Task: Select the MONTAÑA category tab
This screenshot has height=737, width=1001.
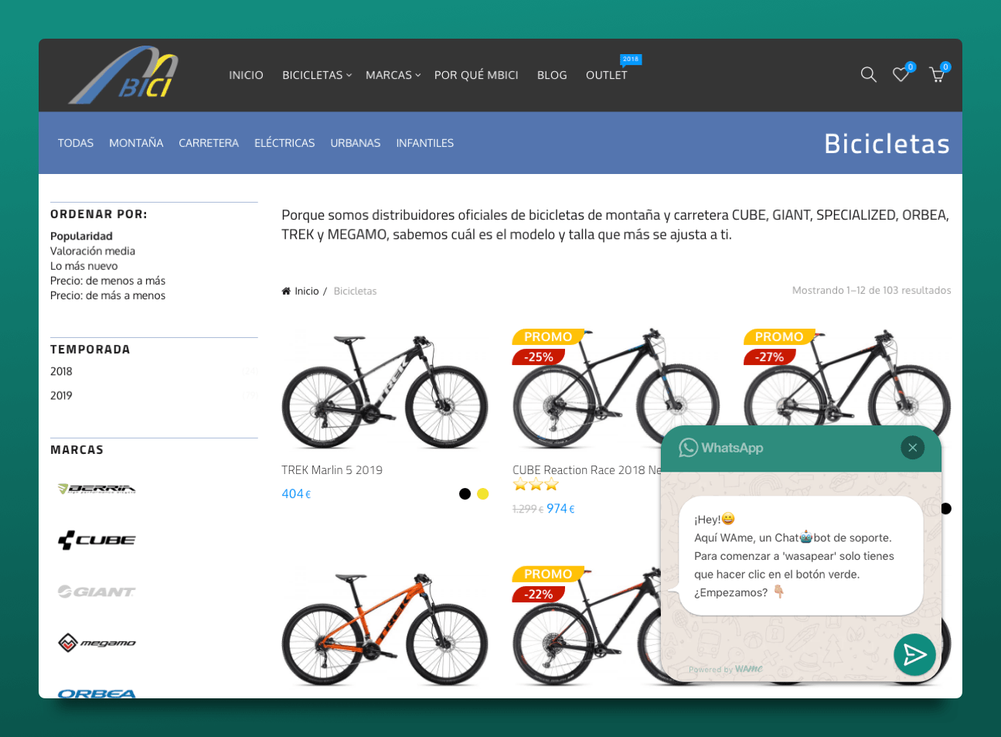Action: pos(136,143)
